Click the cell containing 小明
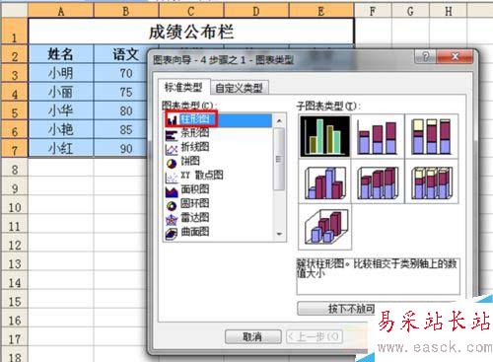This screenshot has width=493, height=362. tap(61, 73)
